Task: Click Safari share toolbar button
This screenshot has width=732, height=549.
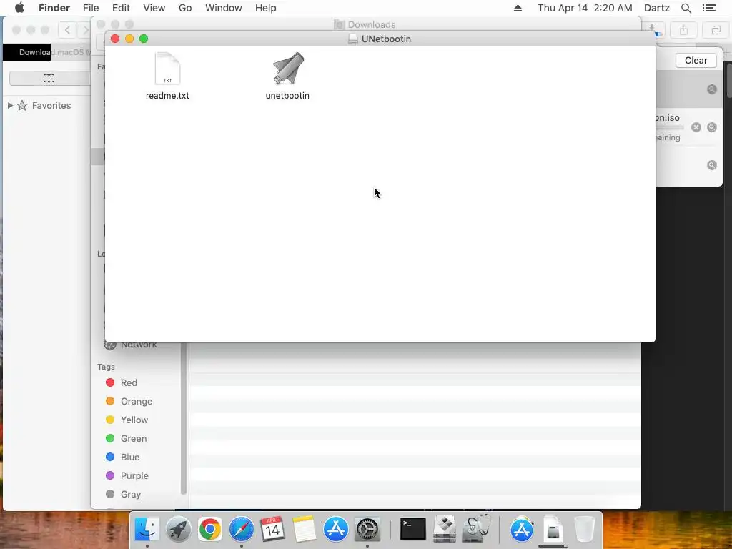Action: tap(683, 30)
